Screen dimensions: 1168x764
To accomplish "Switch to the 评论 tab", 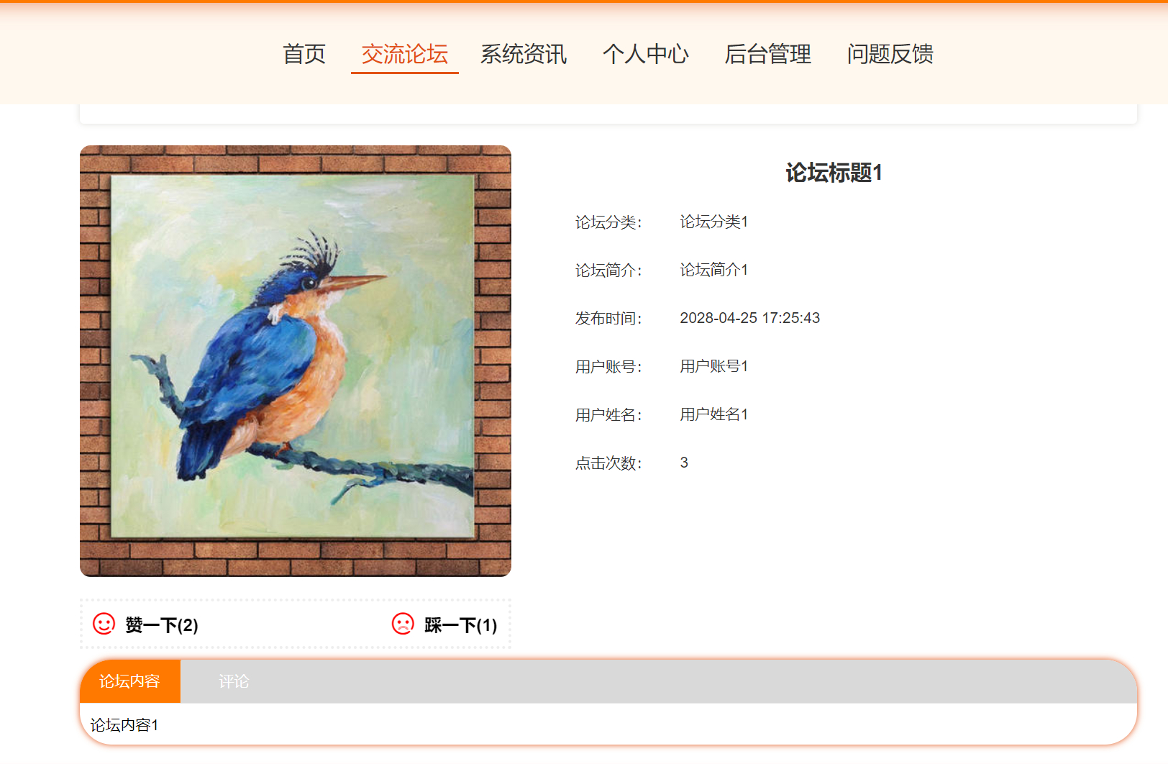I will pyautogui.click(x=234, y=681).
